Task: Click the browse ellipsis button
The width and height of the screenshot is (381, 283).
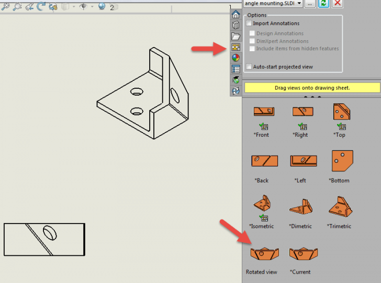Action: [x=310, y=4]
